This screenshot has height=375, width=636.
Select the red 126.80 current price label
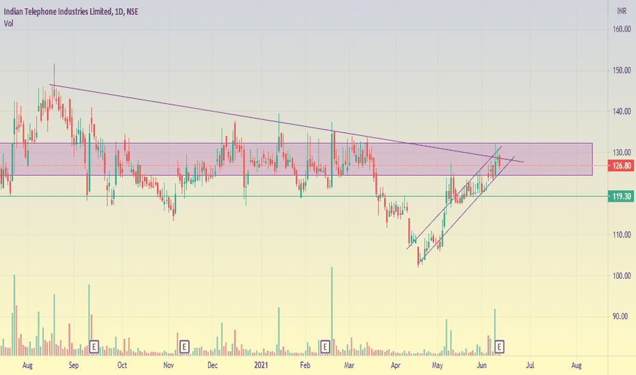pyautogui.click(x=620, y=166)
